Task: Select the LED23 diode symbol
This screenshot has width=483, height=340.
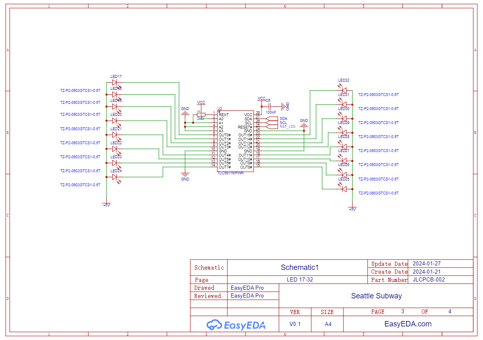Action: [115, 163]
